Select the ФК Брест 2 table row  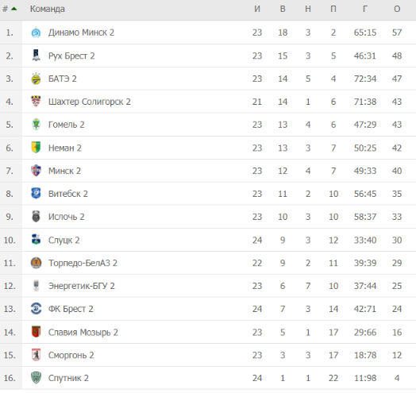208,309
